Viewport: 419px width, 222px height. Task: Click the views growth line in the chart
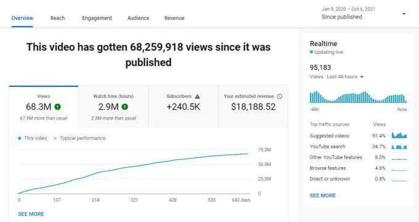pos(134,166)
